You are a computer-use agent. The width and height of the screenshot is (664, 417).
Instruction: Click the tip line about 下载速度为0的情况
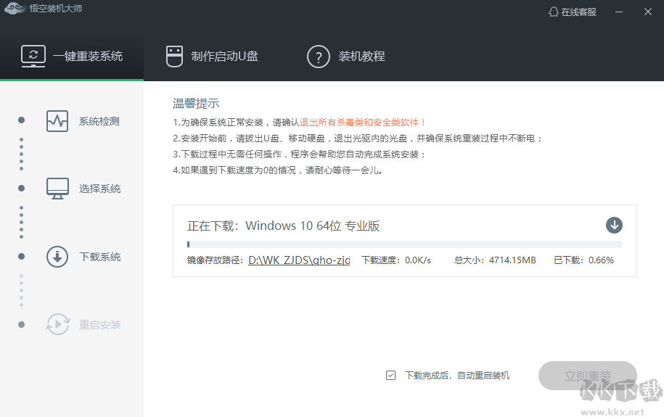pos(278,170)
